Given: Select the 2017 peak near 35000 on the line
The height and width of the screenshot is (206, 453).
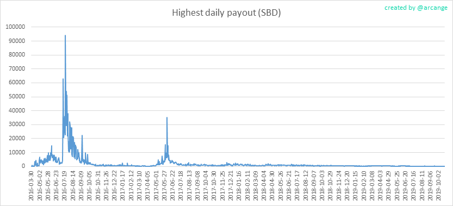Looking at the screenshot, I should point(167,117).
